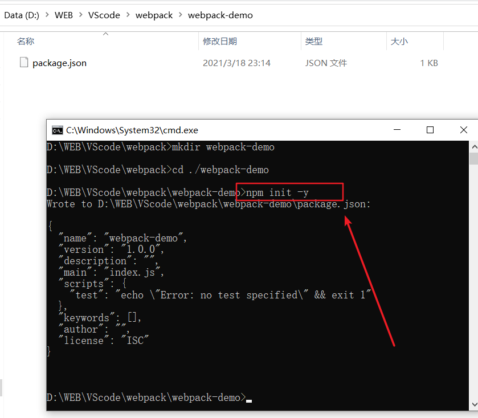Click the cmd scrollbar up arrow
Screen dimensions: 478x418
coord(474,146)
